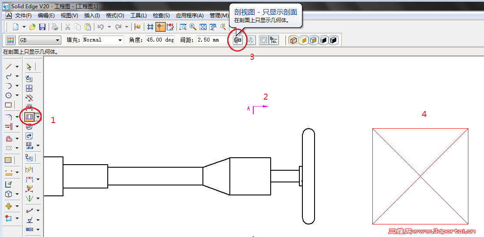Open the 插入(I) menu
This screenshot has width=484, height=237.
point(92,16)
